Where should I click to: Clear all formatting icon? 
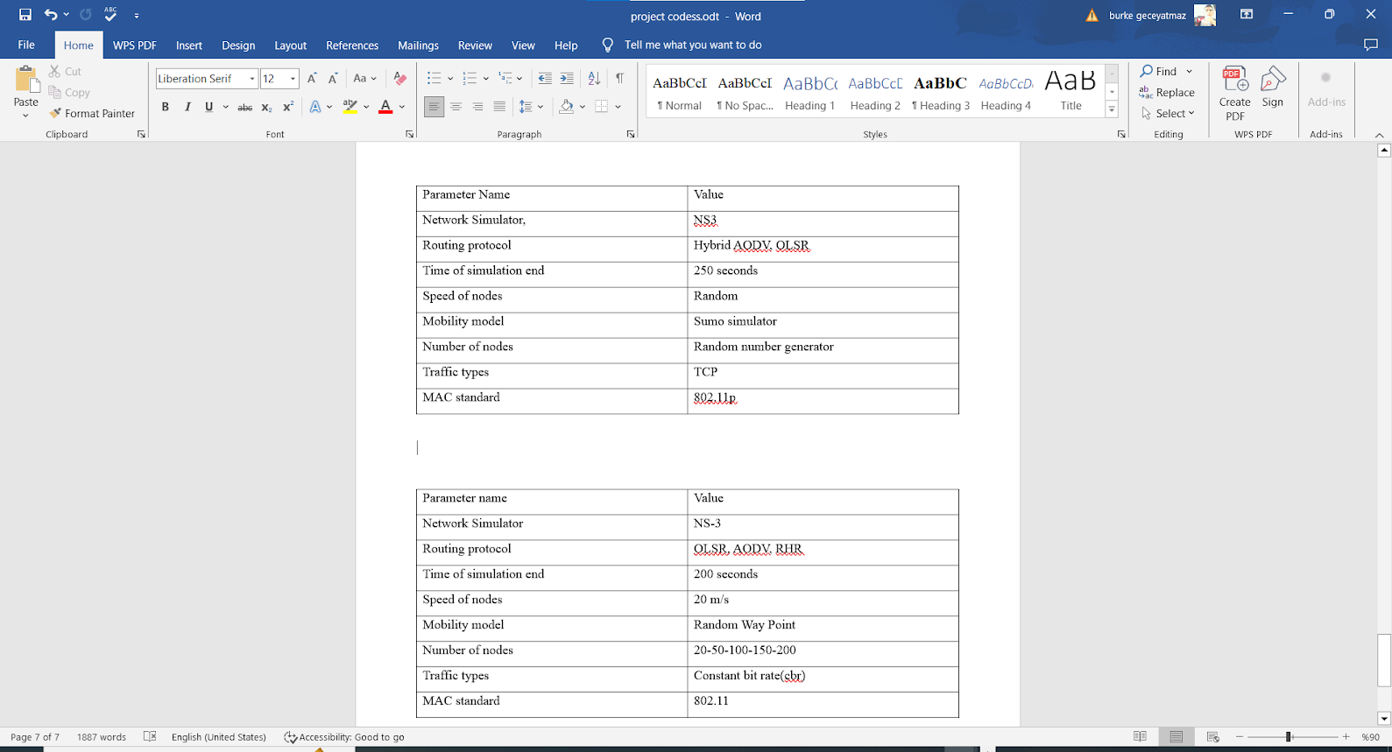pos(400,79)
